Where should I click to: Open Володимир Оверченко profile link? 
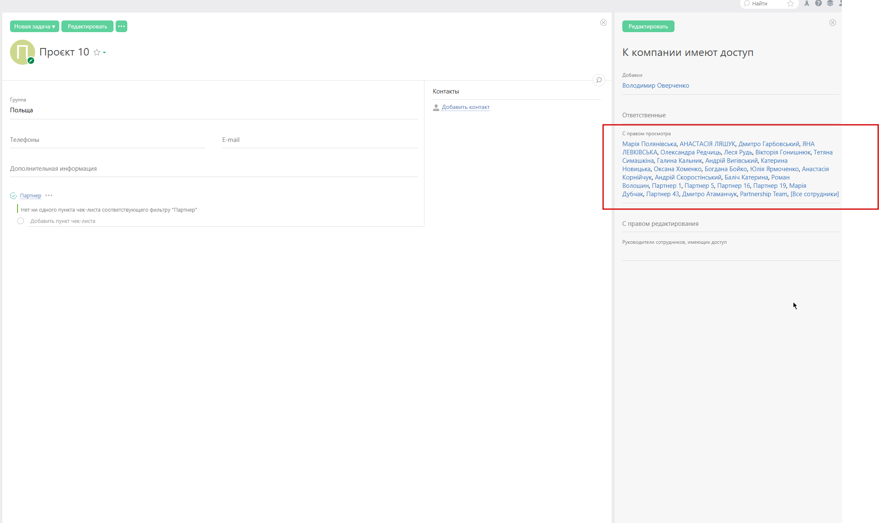click(x=655, y=86)
